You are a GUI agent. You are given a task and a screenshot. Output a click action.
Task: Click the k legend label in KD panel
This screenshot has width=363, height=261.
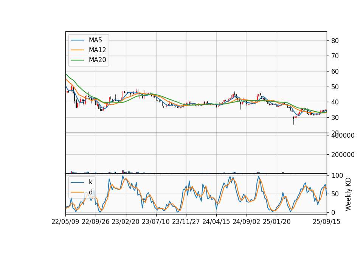(90, 182)
